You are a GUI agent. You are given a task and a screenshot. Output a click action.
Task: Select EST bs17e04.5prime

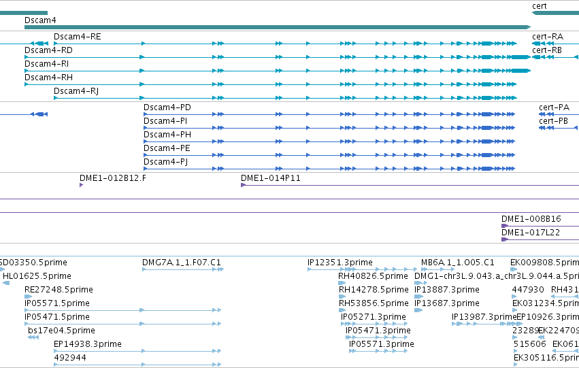pos(61,331)
